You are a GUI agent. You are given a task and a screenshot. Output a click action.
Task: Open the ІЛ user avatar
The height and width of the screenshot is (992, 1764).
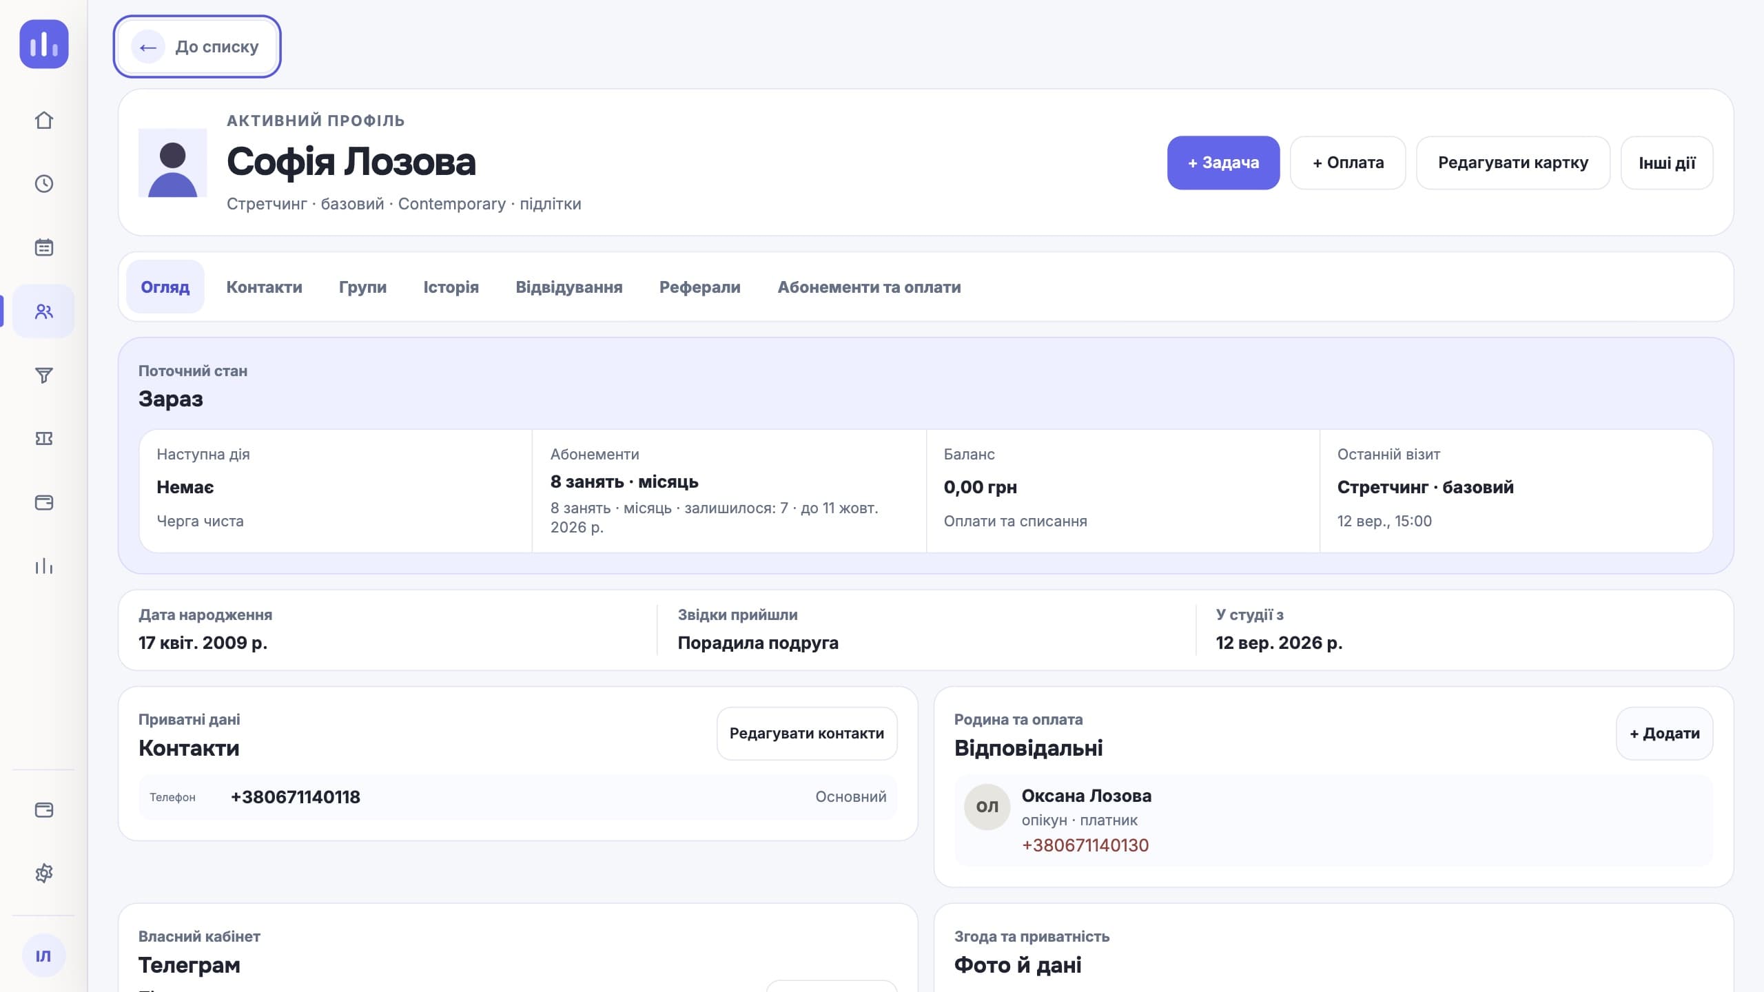click(43, 955)
